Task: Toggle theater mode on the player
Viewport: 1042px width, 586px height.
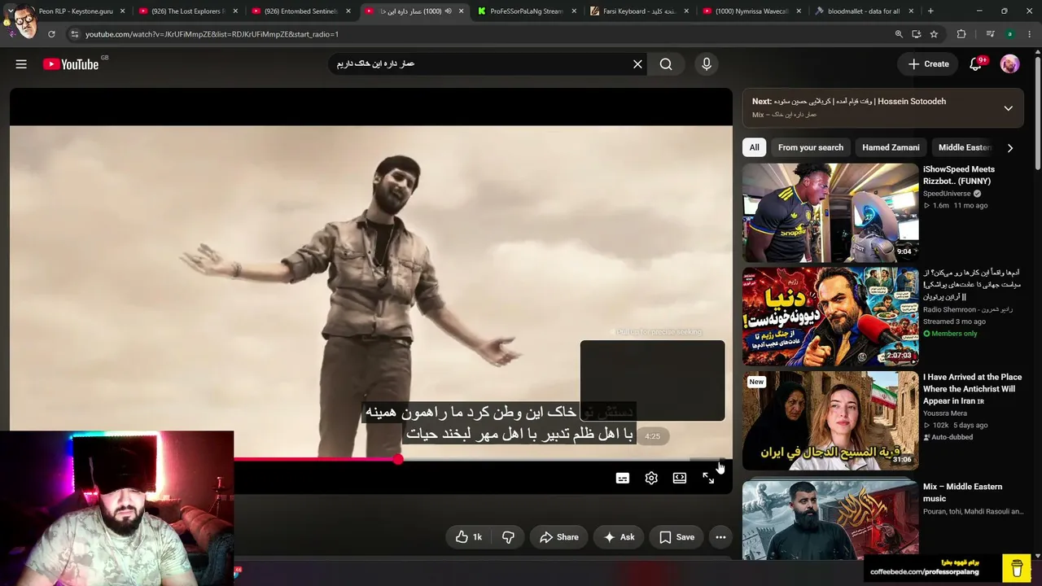Action: pos(680,479)
